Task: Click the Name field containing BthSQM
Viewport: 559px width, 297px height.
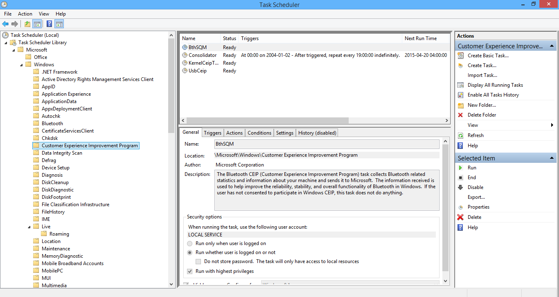Action: tap(327, 144)
